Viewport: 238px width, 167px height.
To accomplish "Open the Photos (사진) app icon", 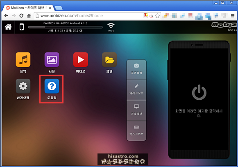I will [52, 59].
